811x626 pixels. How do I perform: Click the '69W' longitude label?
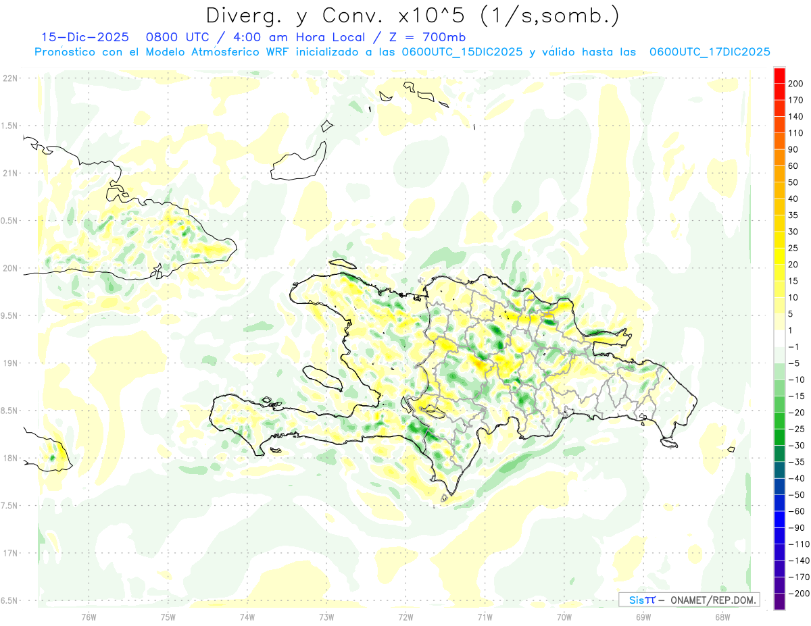coord(643,617)
